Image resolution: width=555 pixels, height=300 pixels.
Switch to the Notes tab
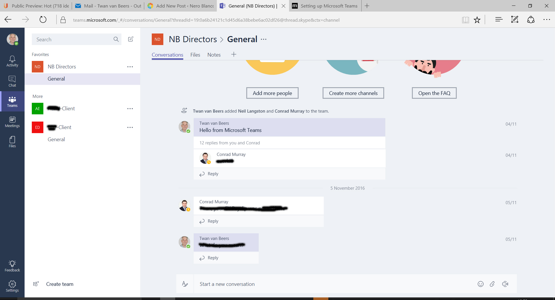[214, 55]
